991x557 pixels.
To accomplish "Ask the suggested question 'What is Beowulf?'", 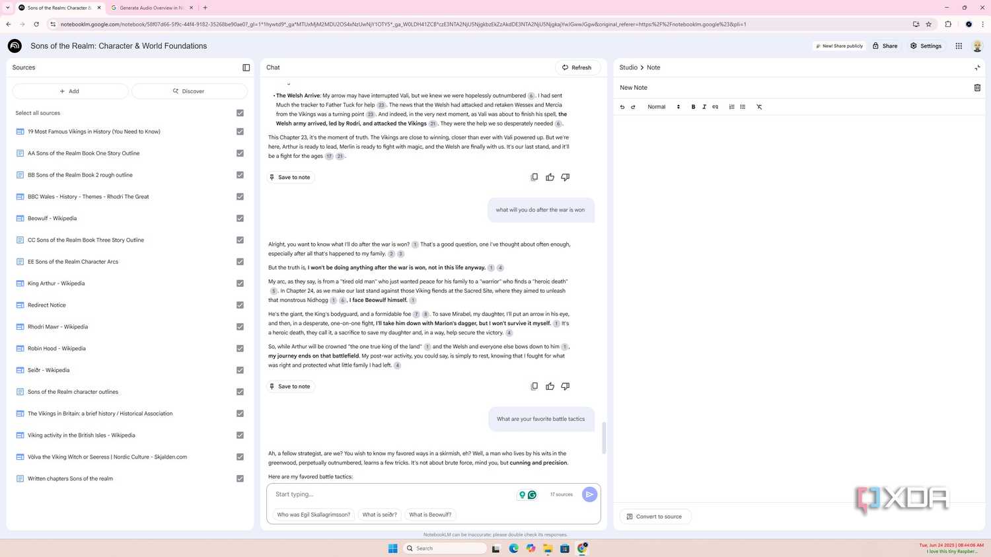I will point(430,515).
